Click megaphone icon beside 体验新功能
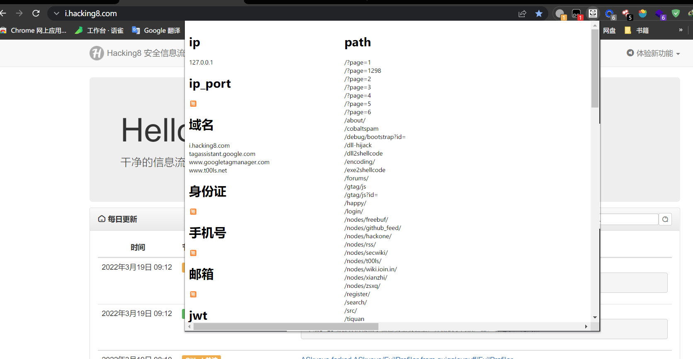The image size is (693, 359). coord(630,53)
